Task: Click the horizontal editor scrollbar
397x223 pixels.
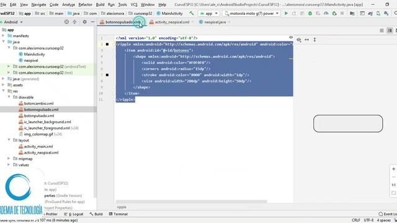Action: pos(192,201)
